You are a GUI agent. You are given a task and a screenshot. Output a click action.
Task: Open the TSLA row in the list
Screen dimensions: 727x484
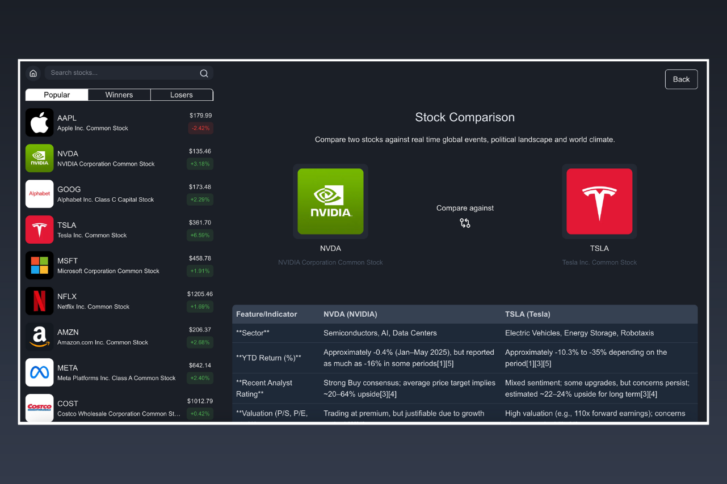pos(119,230)
